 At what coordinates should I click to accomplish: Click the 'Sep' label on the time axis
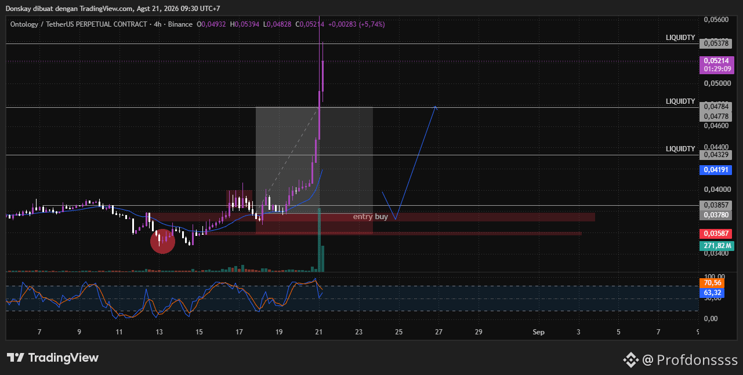pos(539,332)
